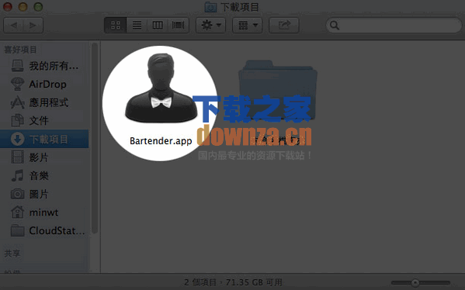Open 音樂 folder in sidebar
465x290 pixels.
44,176
